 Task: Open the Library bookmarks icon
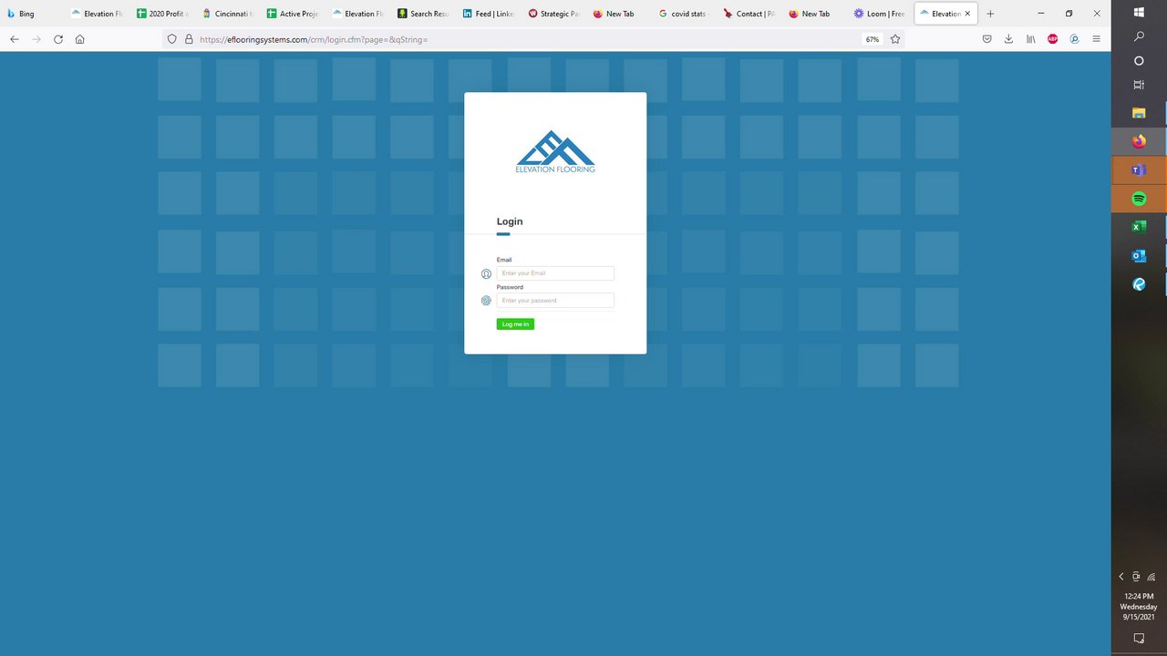point(1030,39)
